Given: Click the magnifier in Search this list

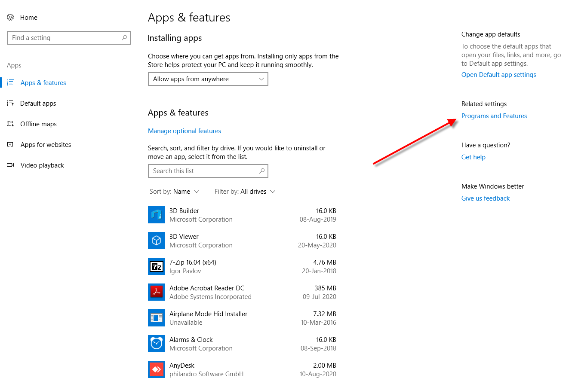Looking at the screenshot, I should coord(262,171).
